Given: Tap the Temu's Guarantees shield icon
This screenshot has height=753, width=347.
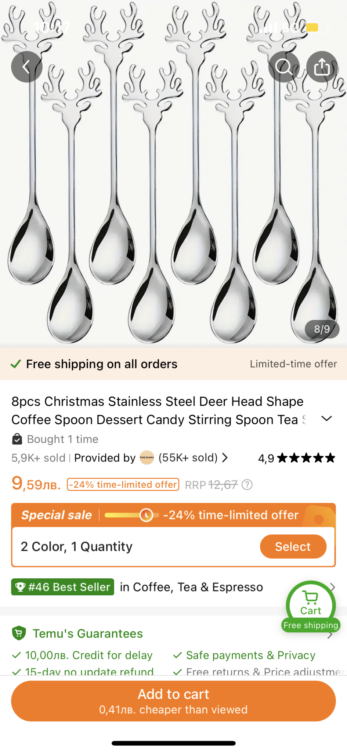Looking at the screenshot, I should [19, 633].
